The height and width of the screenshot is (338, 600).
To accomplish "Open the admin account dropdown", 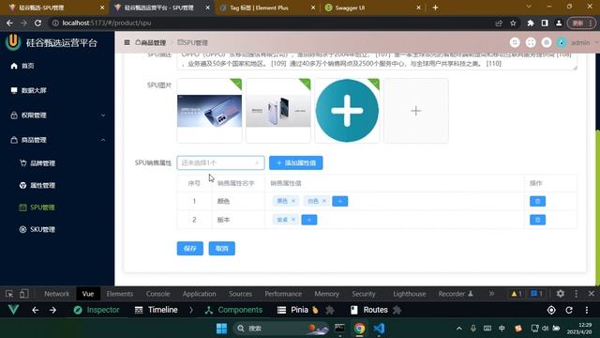I will [x=583, y=42].
